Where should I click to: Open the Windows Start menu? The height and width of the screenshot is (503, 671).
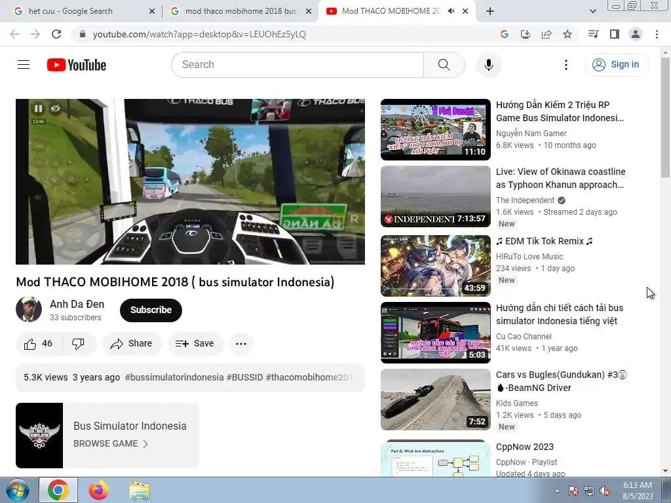17,490
